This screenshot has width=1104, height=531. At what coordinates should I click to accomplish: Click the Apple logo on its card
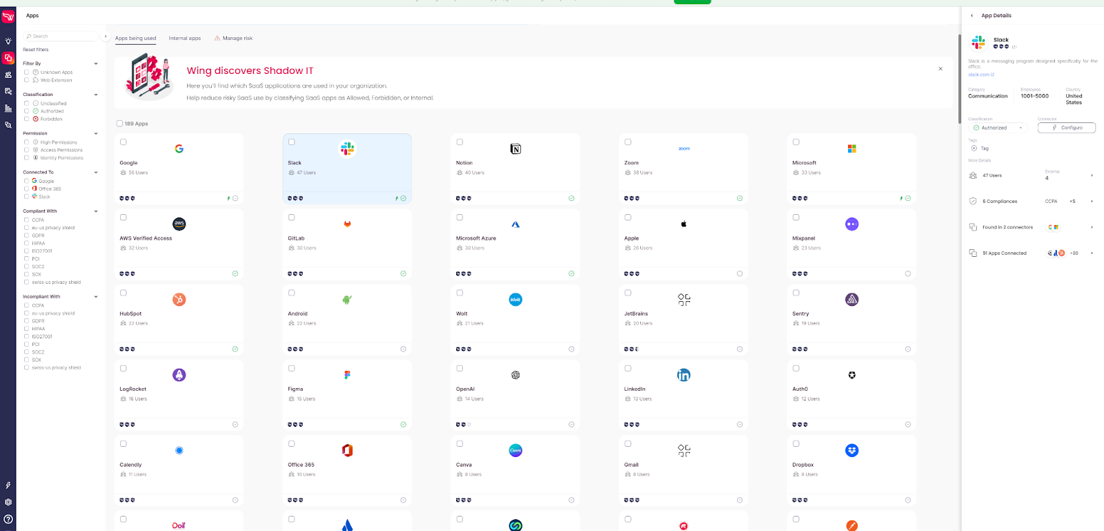click(x=684, y=224)
